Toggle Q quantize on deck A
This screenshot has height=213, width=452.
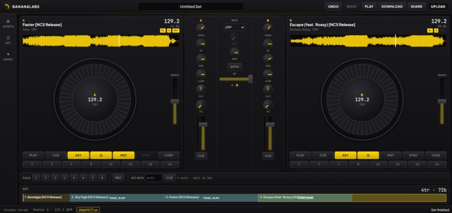coord(101,155)
